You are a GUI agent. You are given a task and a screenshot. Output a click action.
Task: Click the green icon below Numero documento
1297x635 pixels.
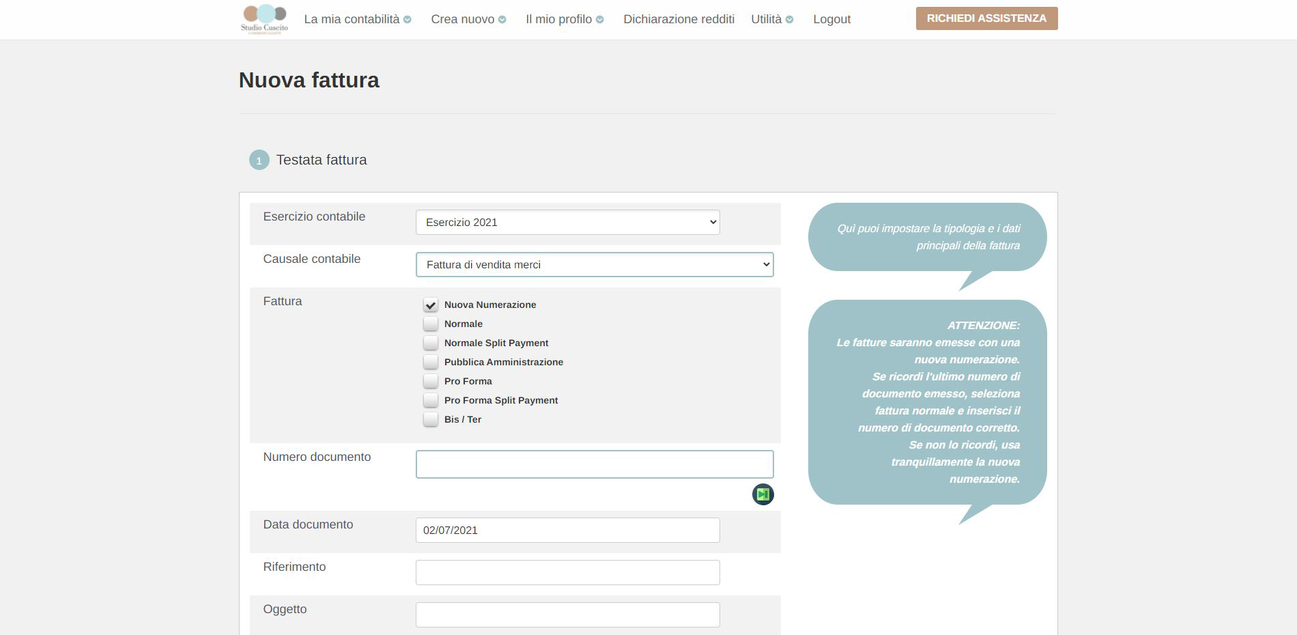pos(762,494)
